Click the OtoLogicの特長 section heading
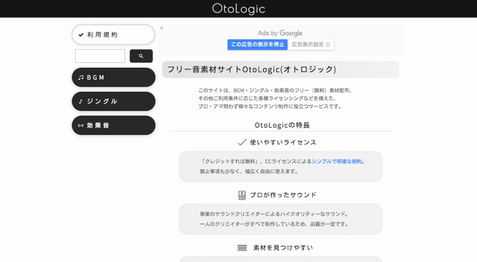The height and width of the screenshot is (262, 477). [282, 125]
